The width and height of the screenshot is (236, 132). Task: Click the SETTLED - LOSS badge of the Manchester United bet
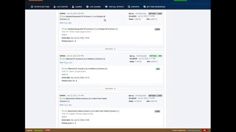coord(155,95)
